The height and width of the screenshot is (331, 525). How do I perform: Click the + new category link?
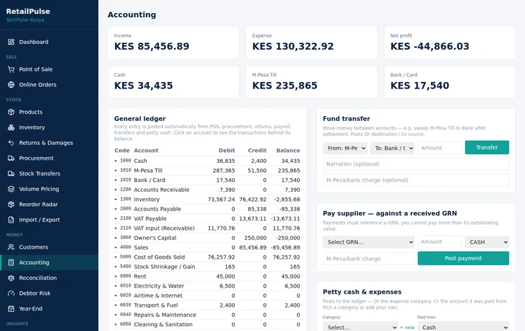(x=407, y=327)
